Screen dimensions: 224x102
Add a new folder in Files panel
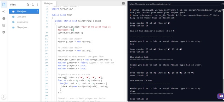33,4
